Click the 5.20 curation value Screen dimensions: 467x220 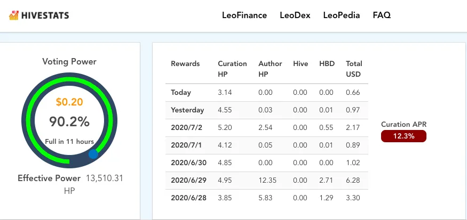225,127
